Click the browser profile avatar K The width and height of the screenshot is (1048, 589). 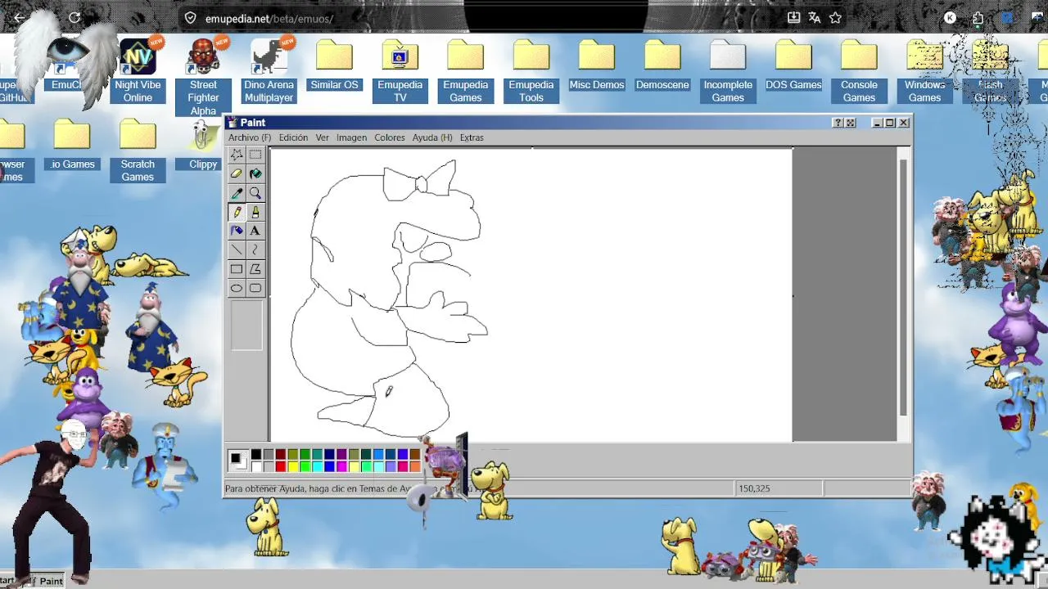[950, 18]
